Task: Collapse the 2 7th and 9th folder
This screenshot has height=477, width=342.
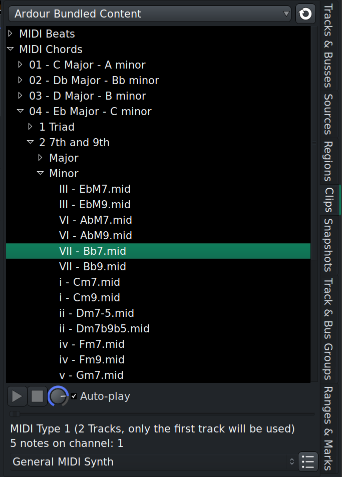Action: pyautogui.click(x=31, y=142)
